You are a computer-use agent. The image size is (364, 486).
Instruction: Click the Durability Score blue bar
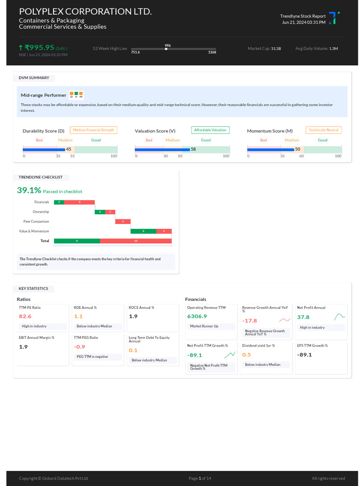(x=44, y=150)
